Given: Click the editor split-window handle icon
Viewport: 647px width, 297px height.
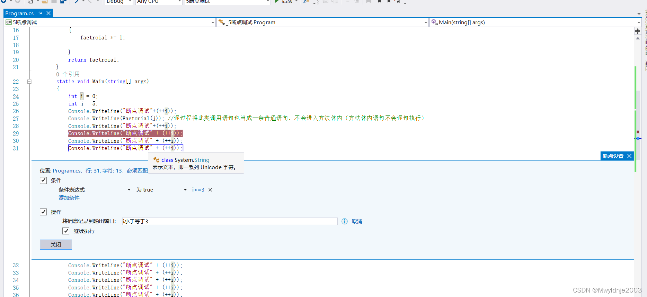Looking at the screenshot, I should coord(638,31).
